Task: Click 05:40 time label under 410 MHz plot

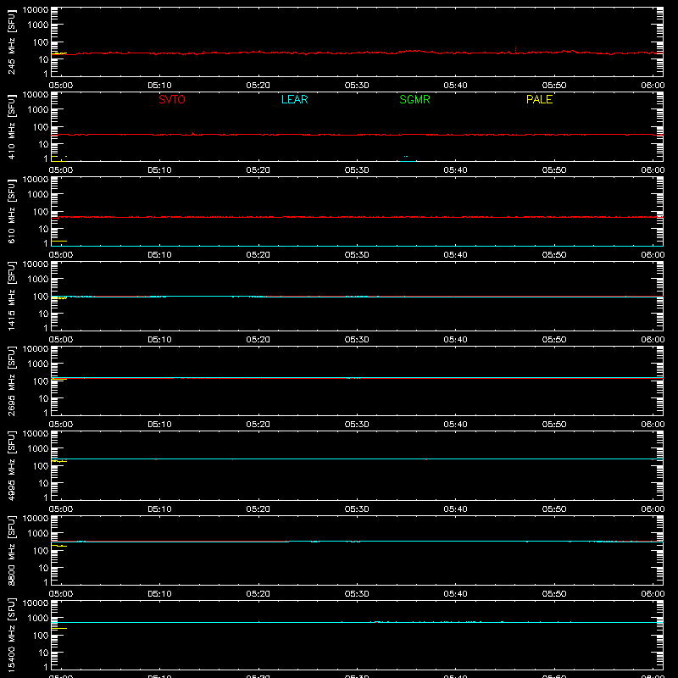Action: pos(455,170)
